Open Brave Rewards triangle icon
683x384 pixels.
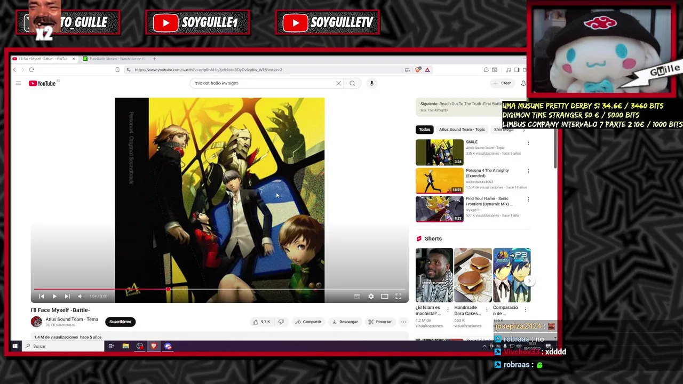(427, 70)
